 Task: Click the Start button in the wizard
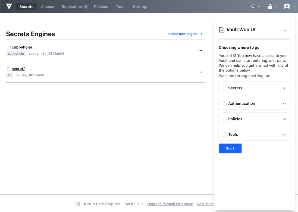click(230, 148)
